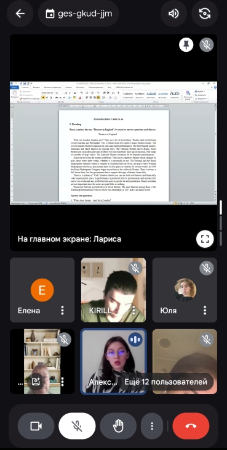This screenshot has height=450, width=227.
Task: Expand the shared screen to fullscreen
Action: (205, 239)
